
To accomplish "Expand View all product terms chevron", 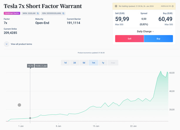I will [6, 44].
